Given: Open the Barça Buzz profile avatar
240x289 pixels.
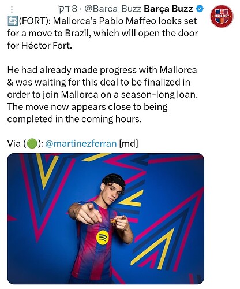Looking at the screenshot, I should pos(222,16).
